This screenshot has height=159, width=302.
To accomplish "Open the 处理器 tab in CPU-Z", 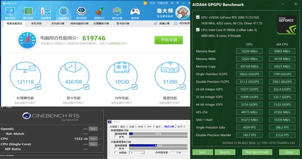I will point(113,127).
